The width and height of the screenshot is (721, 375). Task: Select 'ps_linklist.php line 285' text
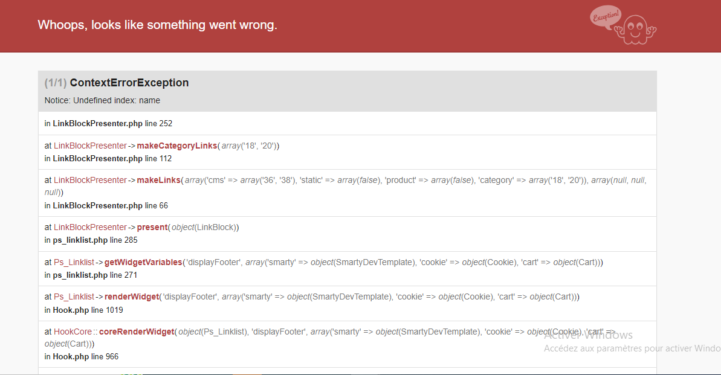point(95,240)
